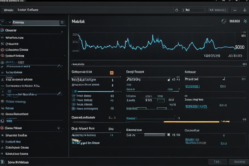
Task: Click into the NA input field
Action: [x=193, y=10]
